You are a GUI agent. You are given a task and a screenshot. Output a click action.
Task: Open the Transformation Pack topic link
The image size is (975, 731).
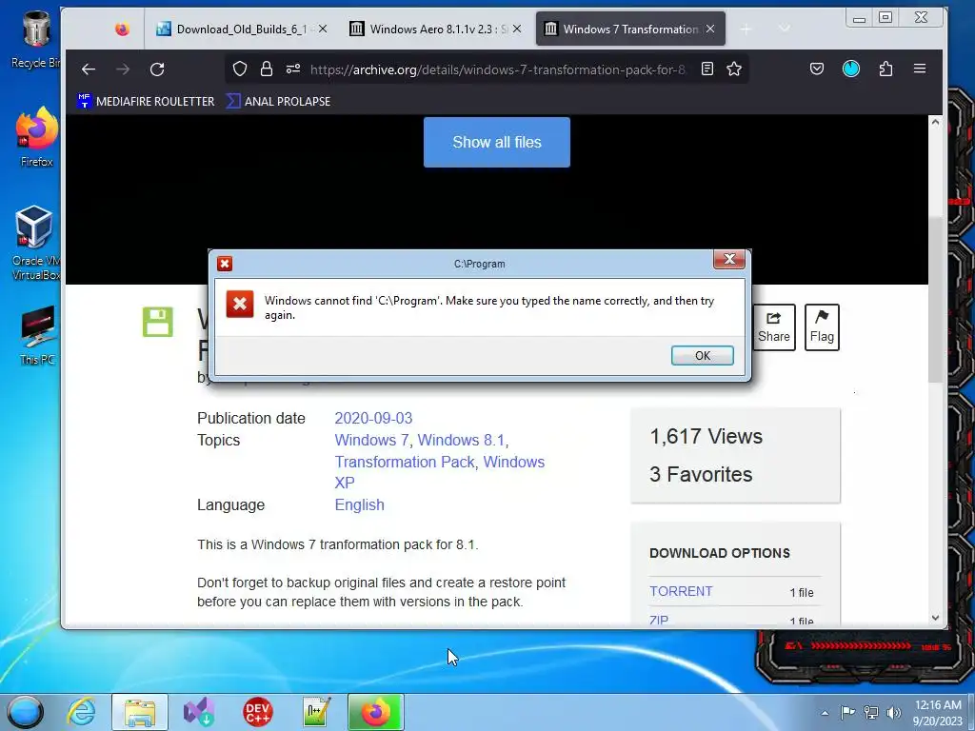(404, 462)
